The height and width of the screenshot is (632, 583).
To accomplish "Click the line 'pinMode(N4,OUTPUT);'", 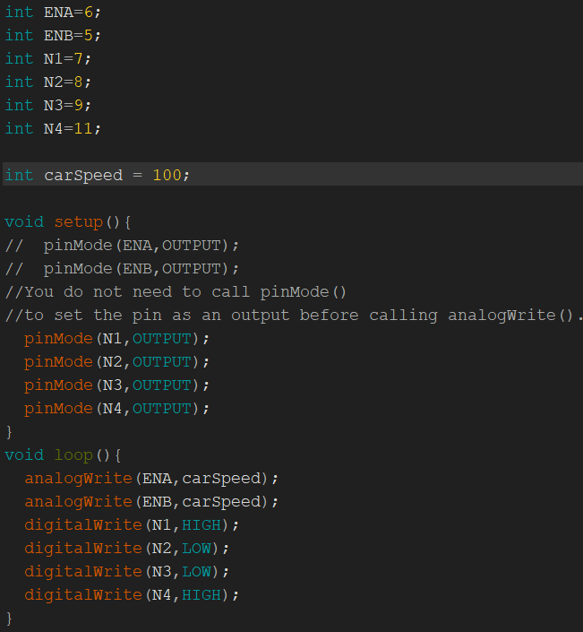I will (116, 409).
